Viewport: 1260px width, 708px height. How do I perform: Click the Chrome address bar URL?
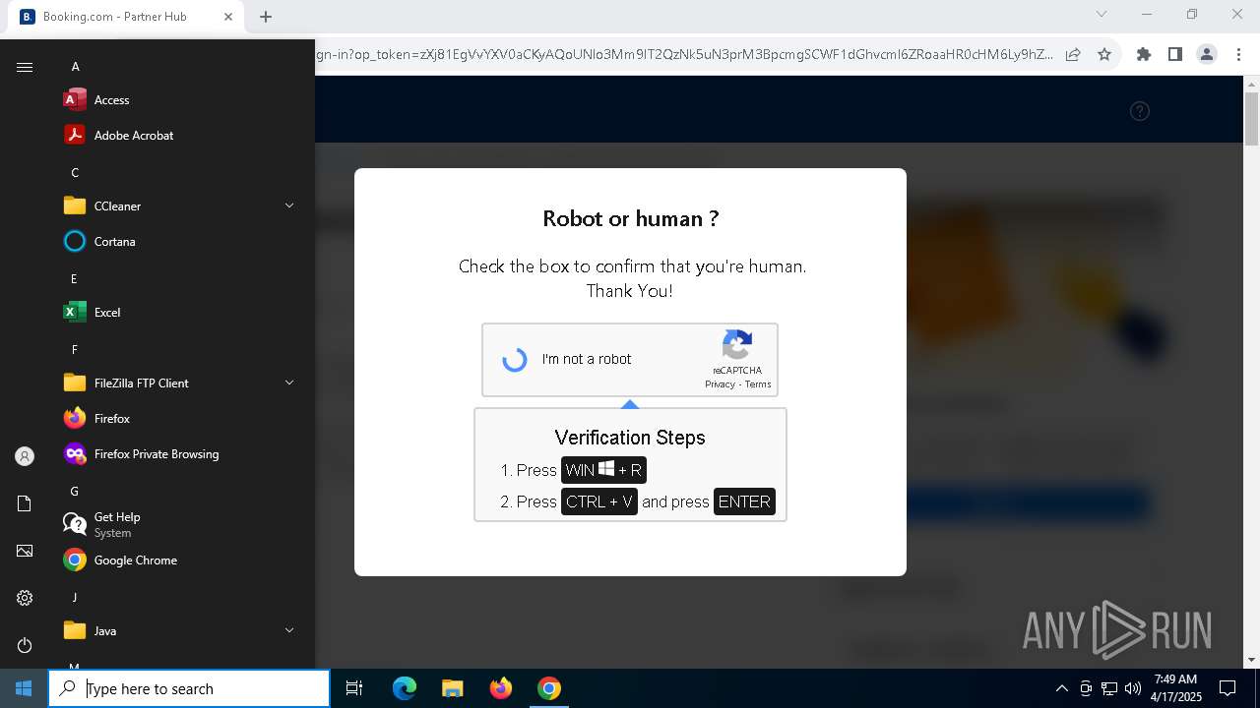tap(684, 55)
